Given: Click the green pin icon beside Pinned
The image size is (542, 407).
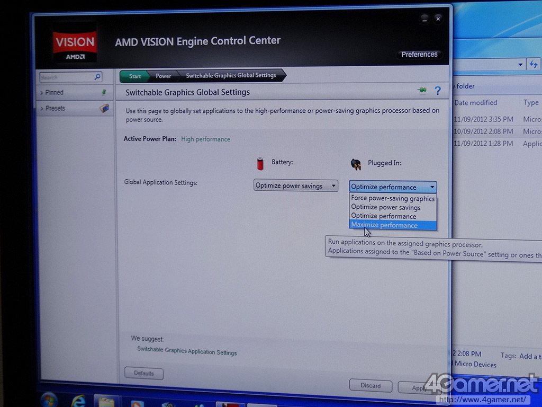Looking at the screenshot, I should [x=104, y=92].
